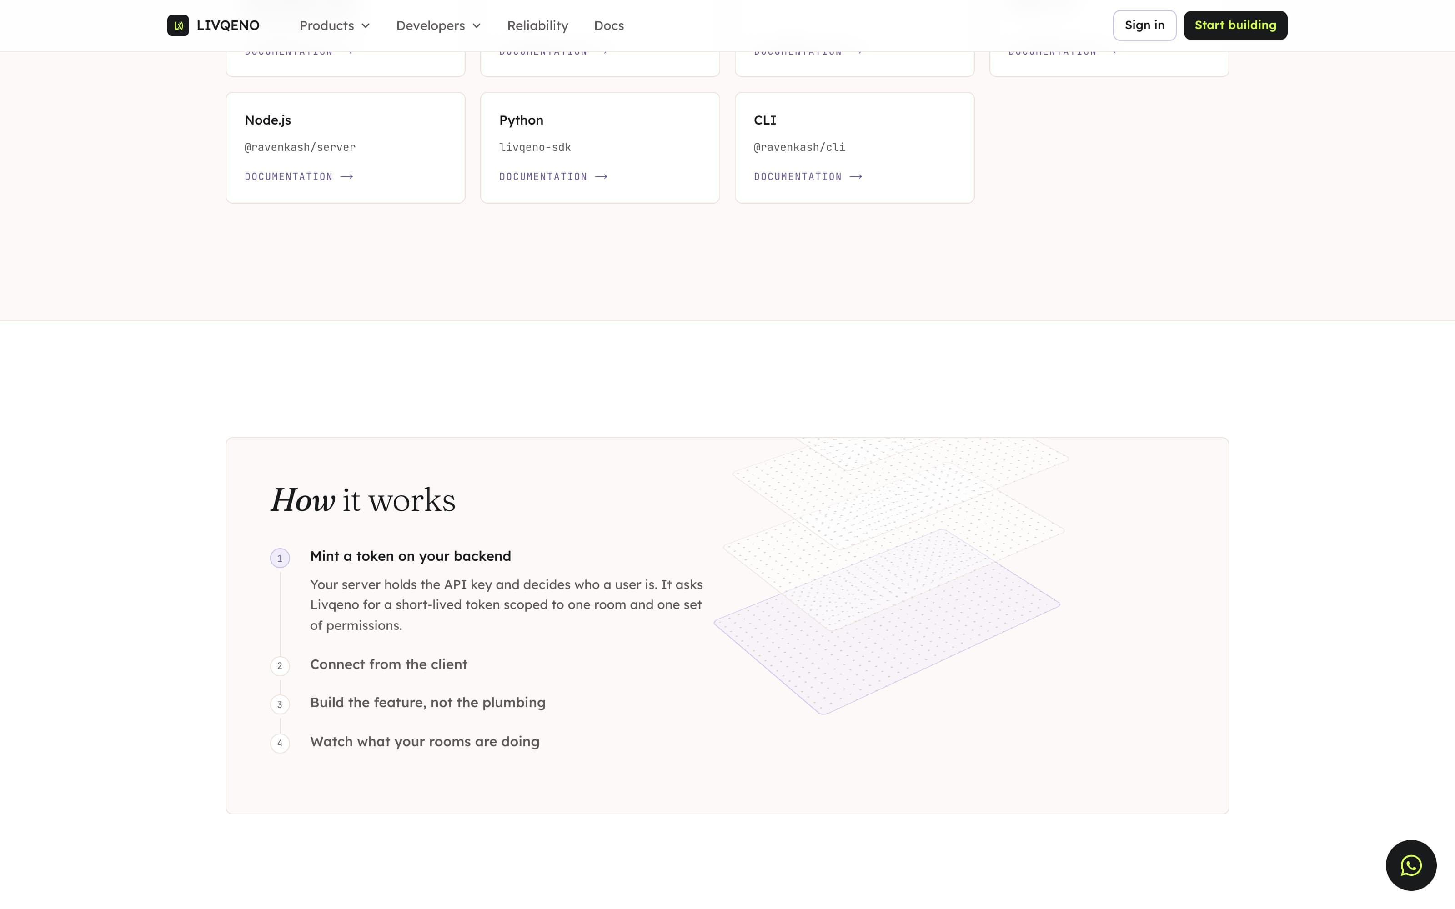
Task: Open the WhatsApp chat bubble
Action: coord(1410,865)
